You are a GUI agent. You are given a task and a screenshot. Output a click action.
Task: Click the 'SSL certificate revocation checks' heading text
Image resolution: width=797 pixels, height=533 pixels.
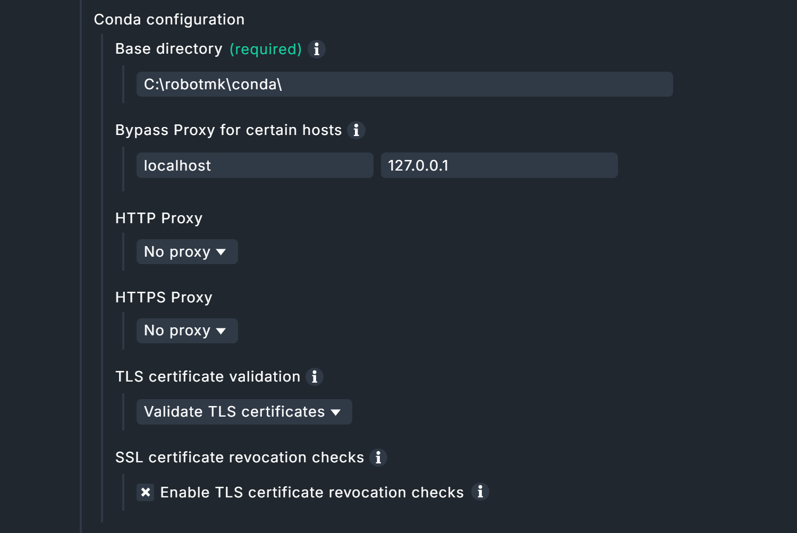[x=240, y=458]
